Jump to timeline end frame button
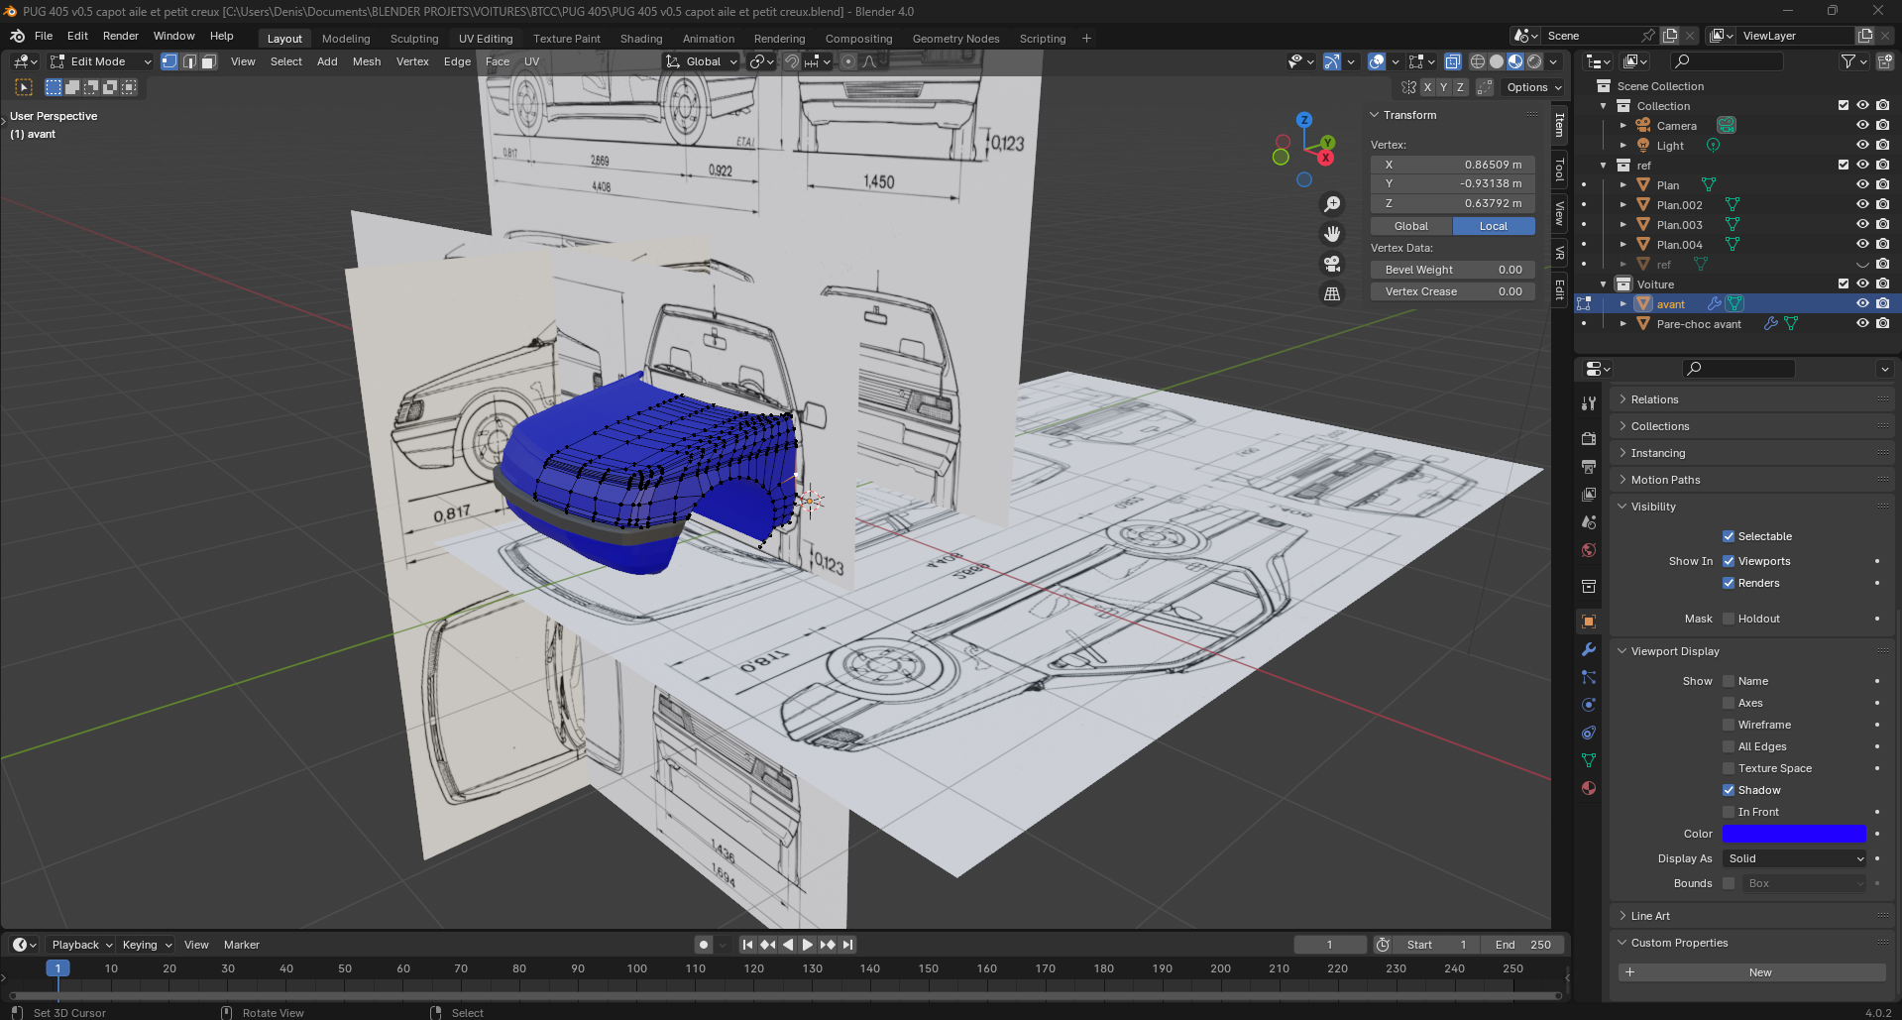 [847, 945]
